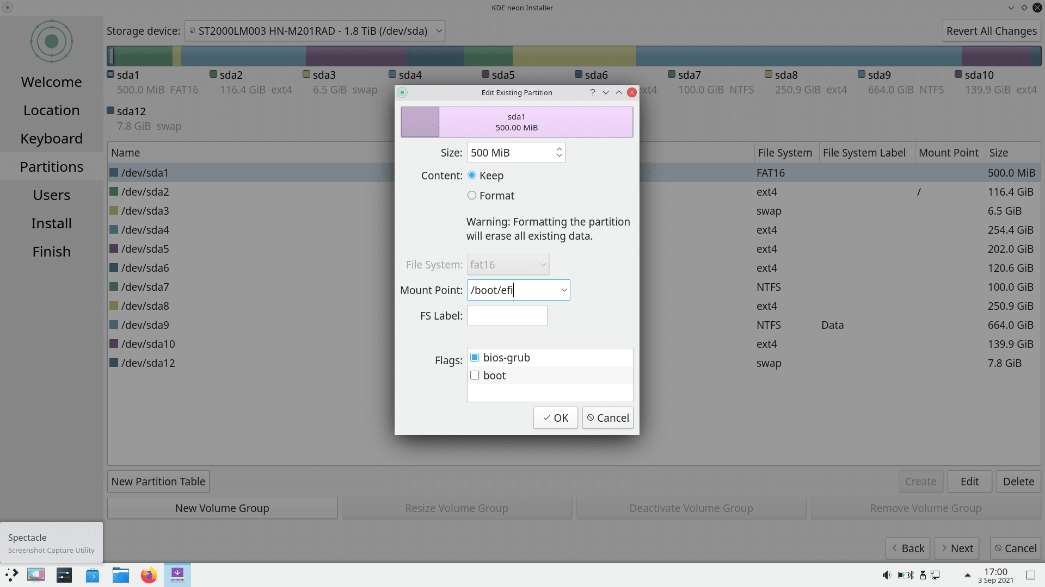Click the volume icon in the system tray
This screenshot has width=1045, height=587.
click(x=886, y=575)
